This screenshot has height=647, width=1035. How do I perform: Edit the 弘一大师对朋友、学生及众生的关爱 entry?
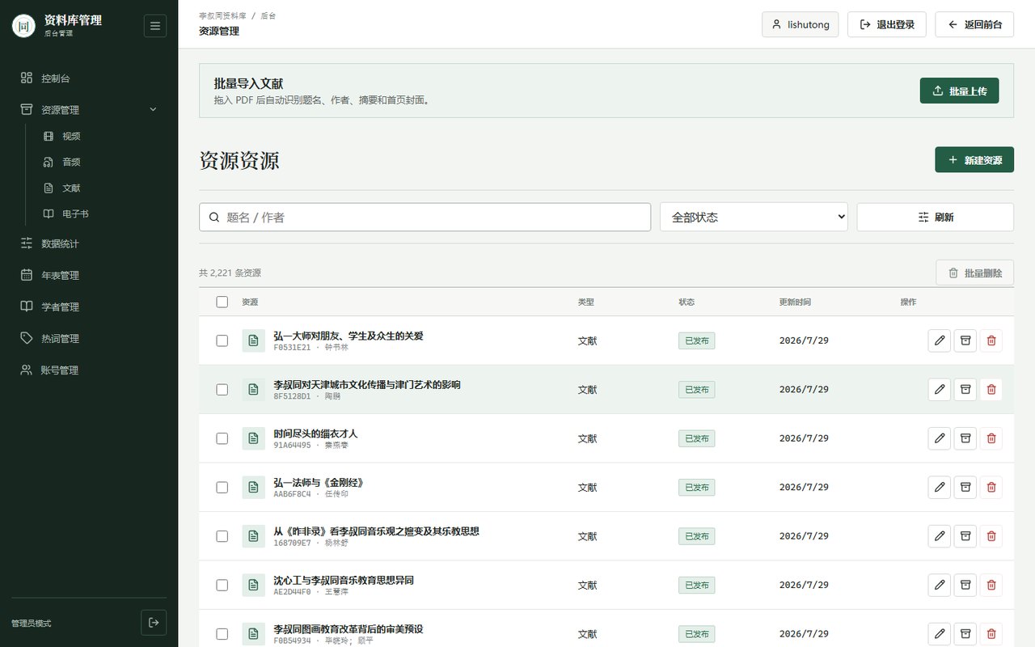click(x=940, y=340)
